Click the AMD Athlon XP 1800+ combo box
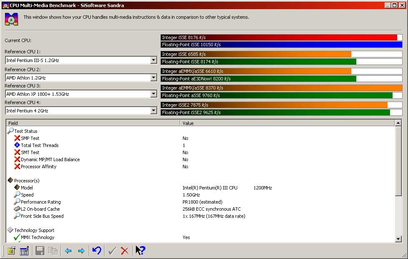 [x=81, y=94]
